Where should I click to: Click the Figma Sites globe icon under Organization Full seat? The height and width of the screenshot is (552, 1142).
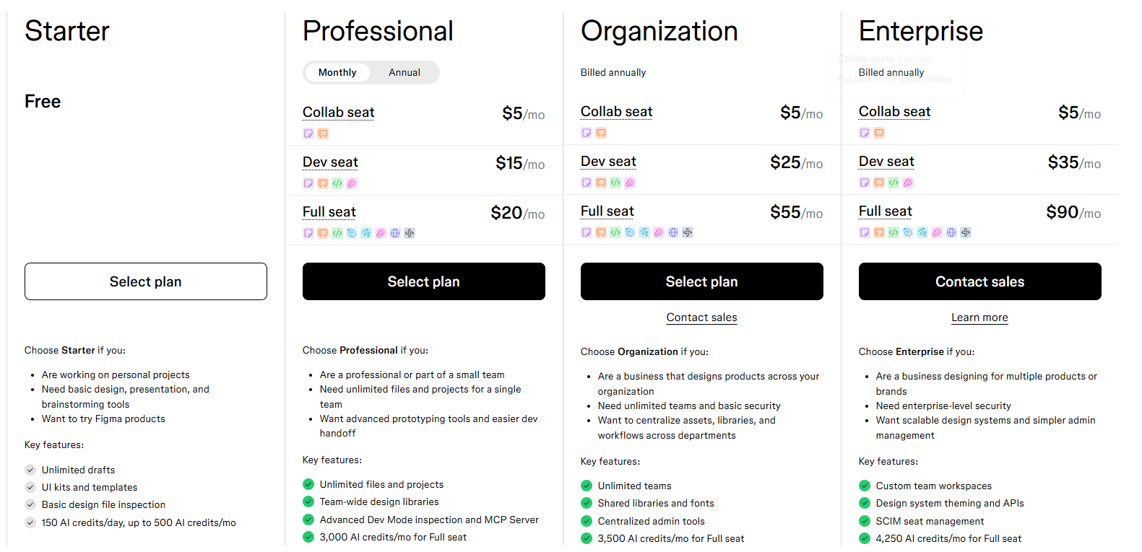coord(672,232)
